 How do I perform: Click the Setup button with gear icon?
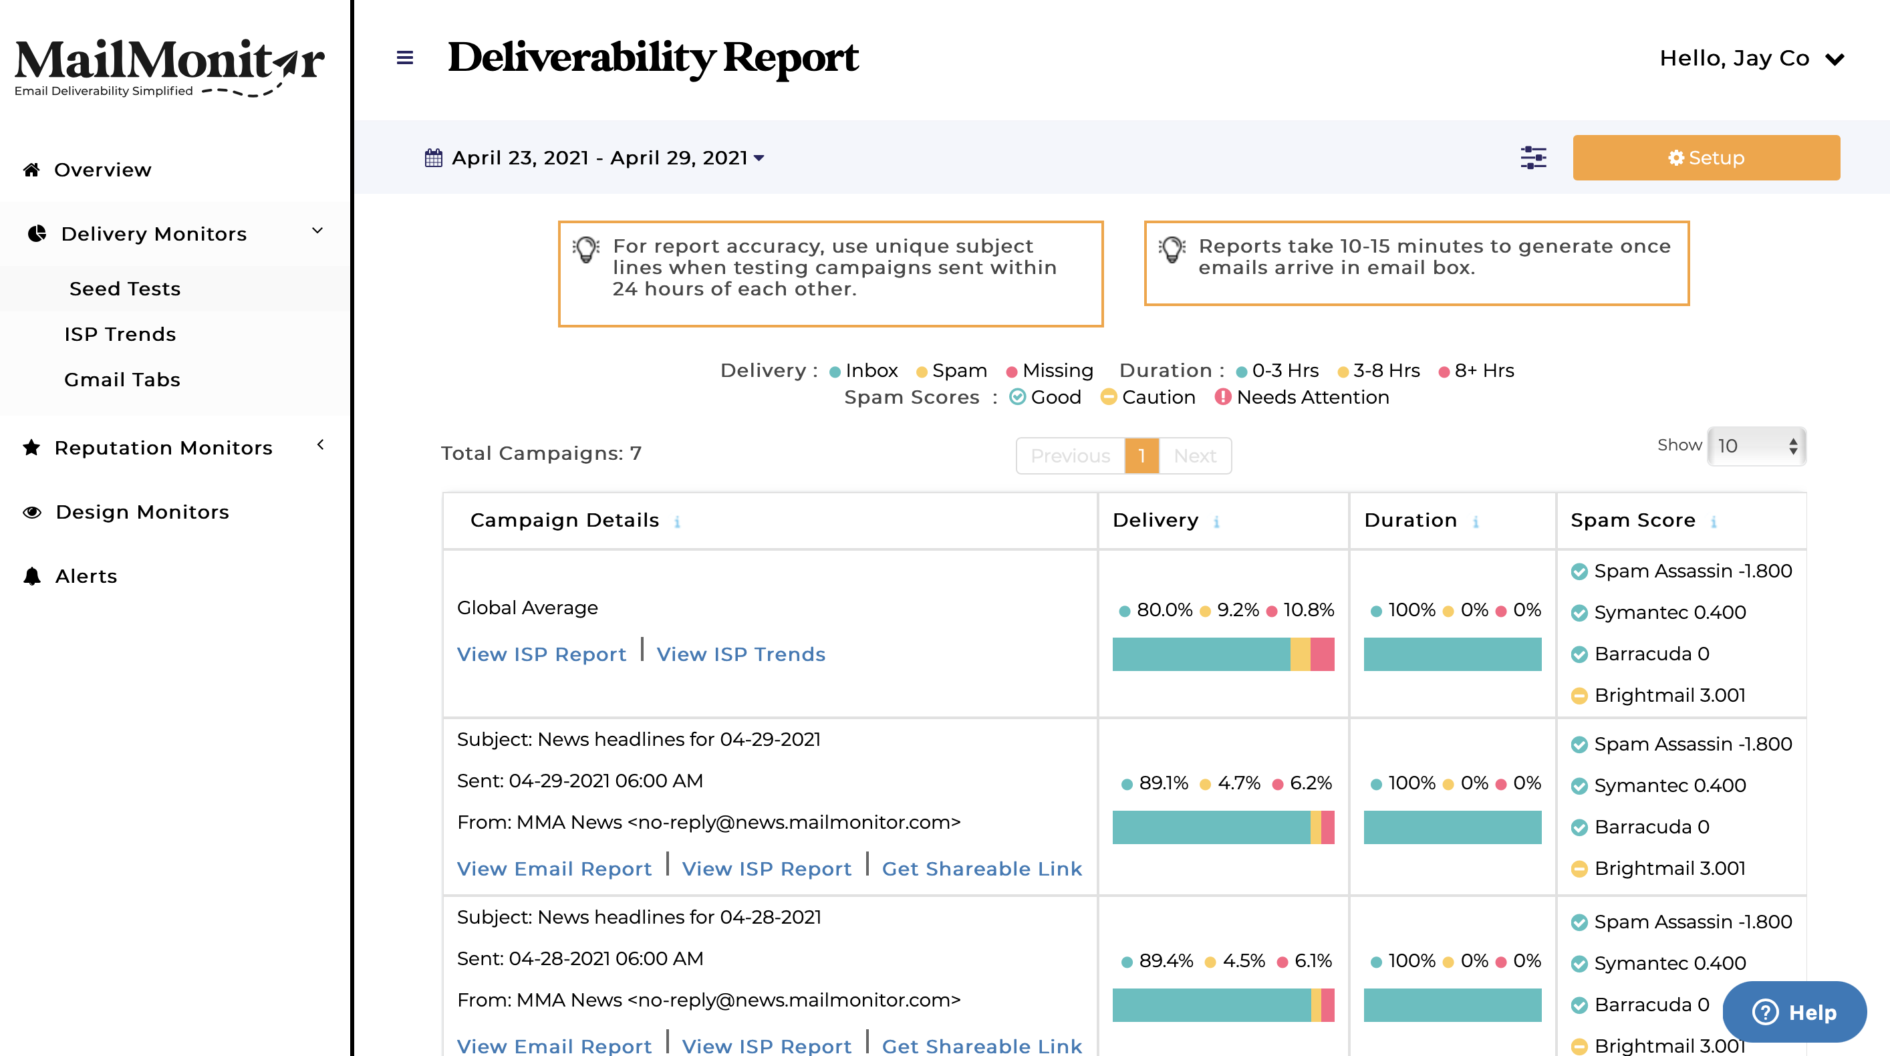click(x=1706, y=157)
